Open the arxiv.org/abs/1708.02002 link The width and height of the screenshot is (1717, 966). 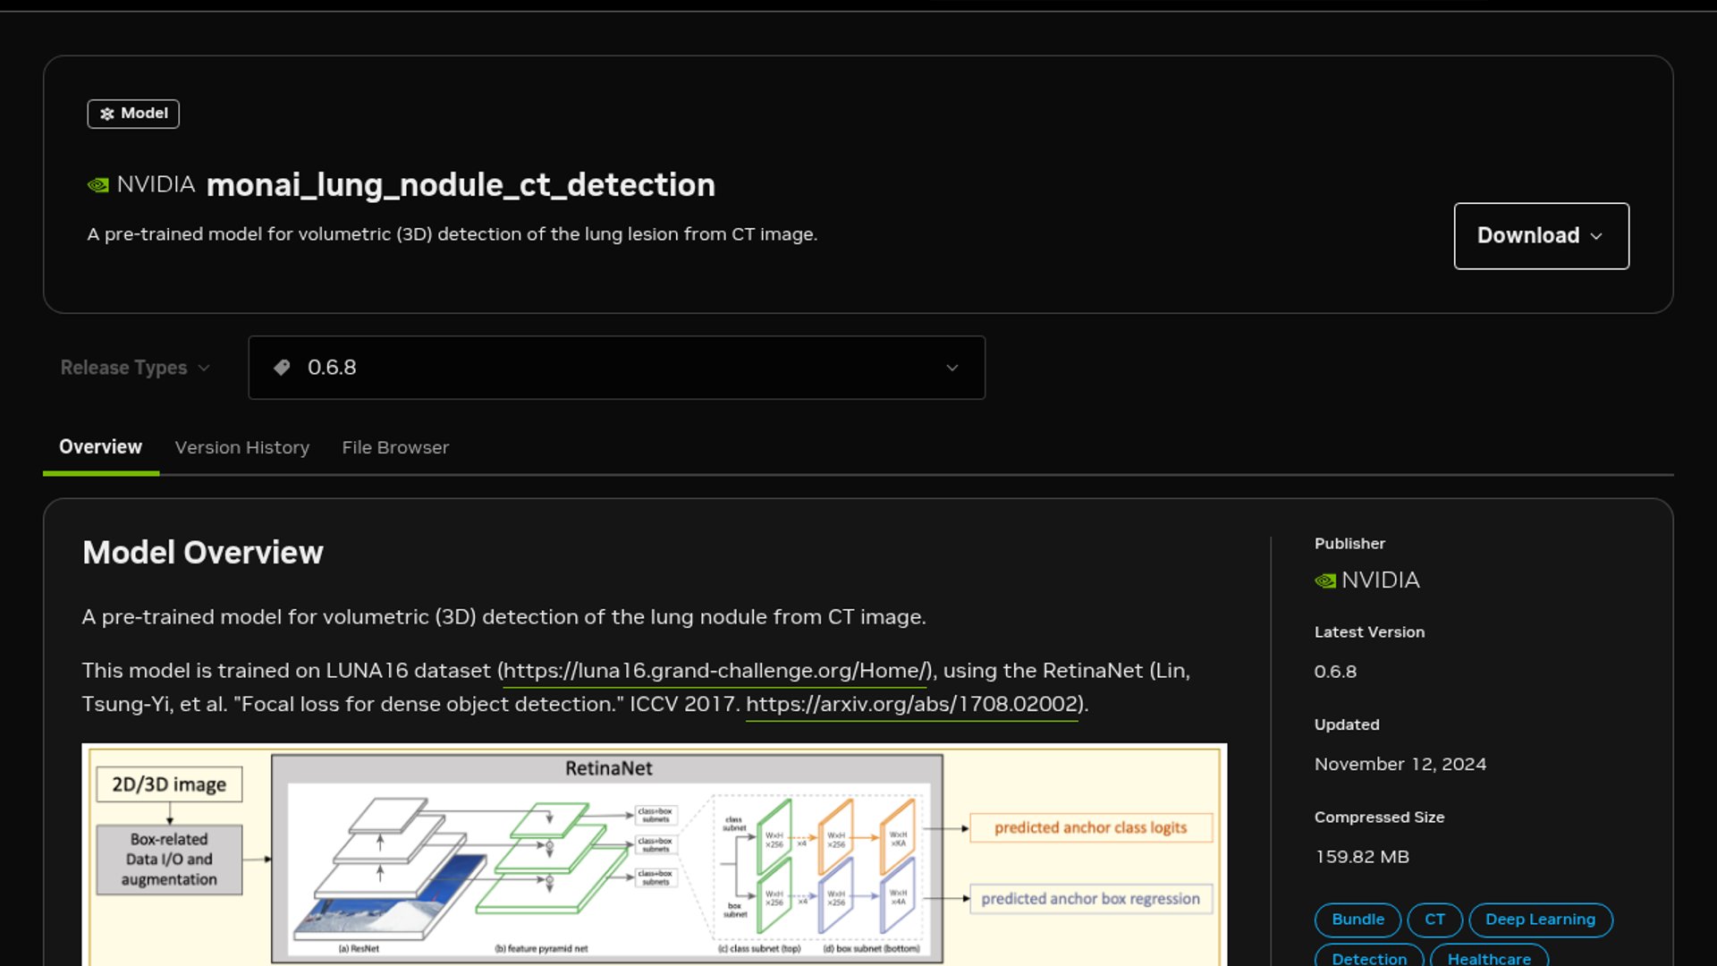912,705
